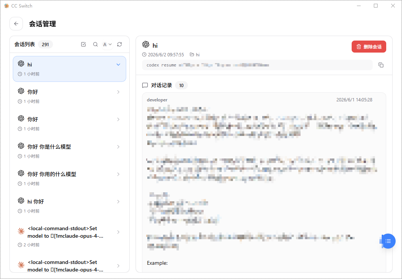Click OpenAI icon of 'hi 你好' session
The width and height of the screenshot is (402, 279).
(21, 201)
